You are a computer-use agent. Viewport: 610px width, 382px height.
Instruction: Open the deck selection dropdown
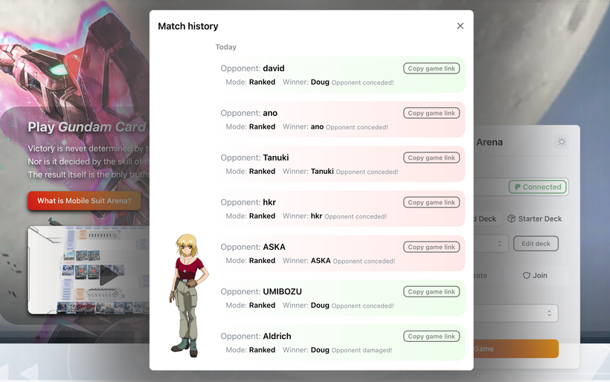point(492,244)
